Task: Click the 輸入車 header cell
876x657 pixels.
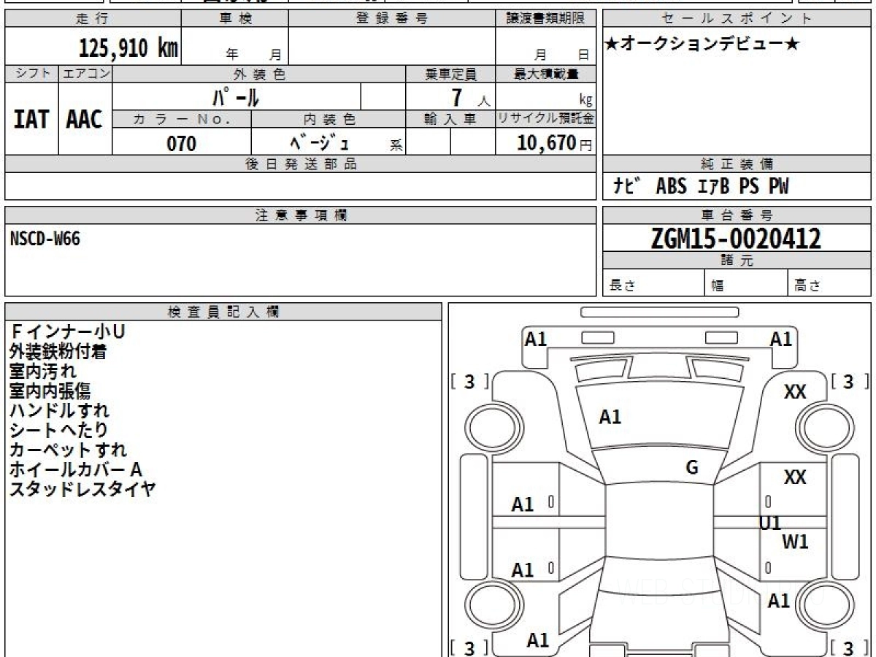Action: tap(450, 119)
